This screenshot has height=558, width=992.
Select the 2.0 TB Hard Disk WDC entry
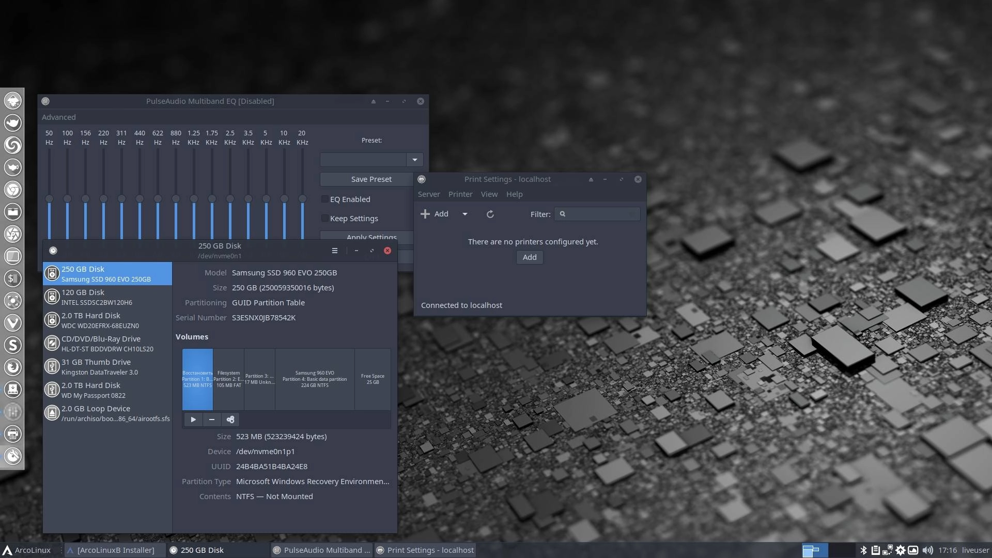coord(107,320)
